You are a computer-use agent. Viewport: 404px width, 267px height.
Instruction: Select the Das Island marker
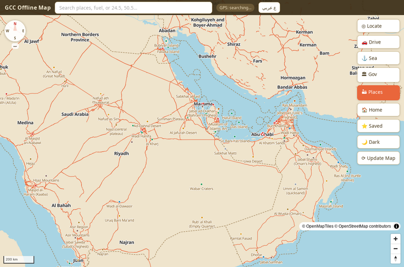point(239,122)
